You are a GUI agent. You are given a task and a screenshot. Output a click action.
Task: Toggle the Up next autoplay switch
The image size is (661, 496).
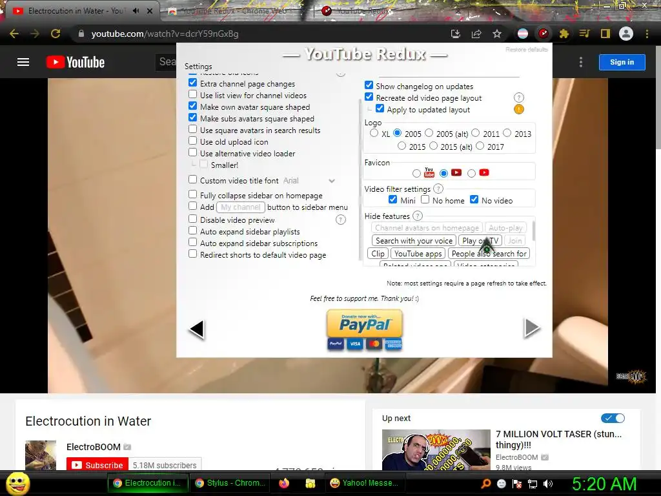pos(613,418)
